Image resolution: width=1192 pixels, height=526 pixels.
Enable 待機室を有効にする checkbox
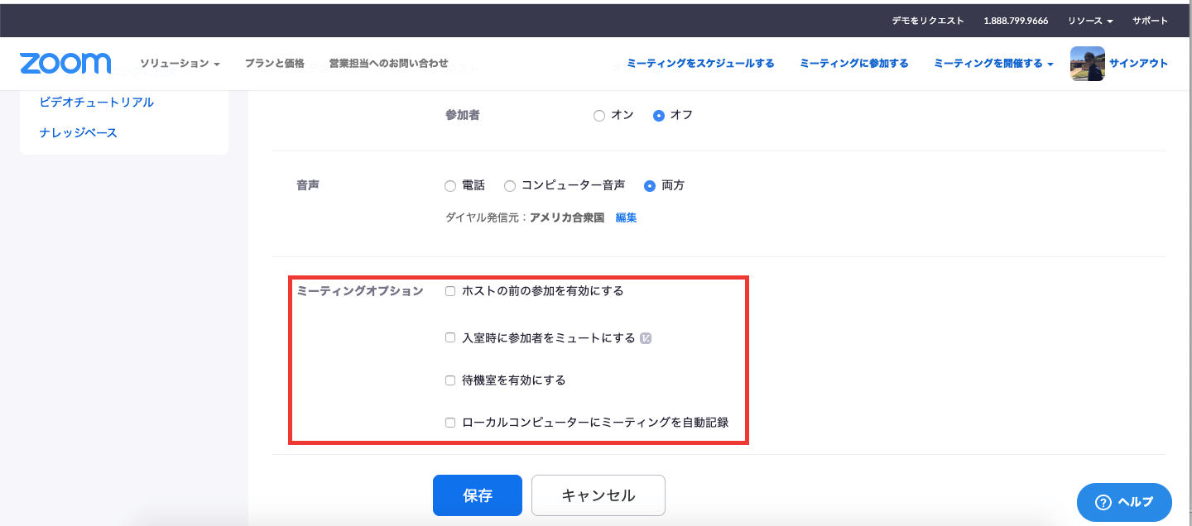coord(450,380)
